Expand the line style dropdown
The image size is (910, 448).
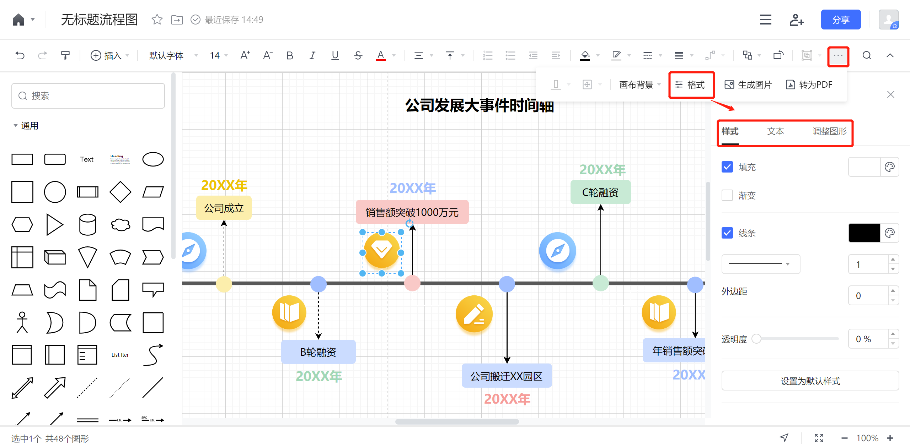pos(760,264)
